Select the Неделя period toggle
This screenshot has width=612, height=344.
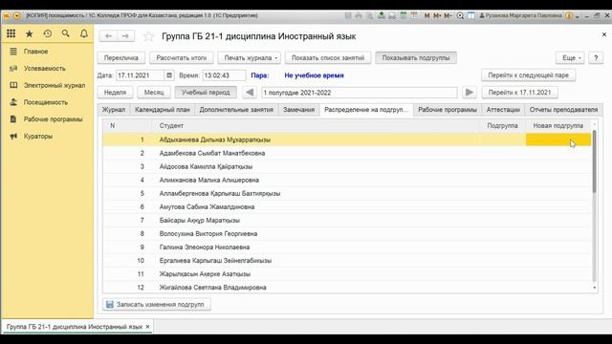coord(115,93)
